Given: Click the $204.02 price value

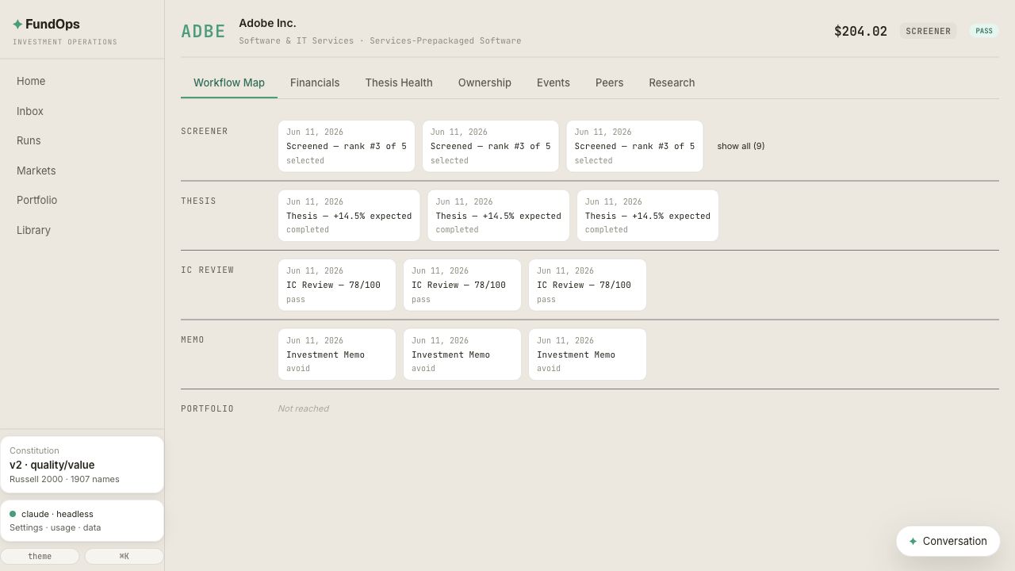Looking at the screenshot, I should point(860,32).
